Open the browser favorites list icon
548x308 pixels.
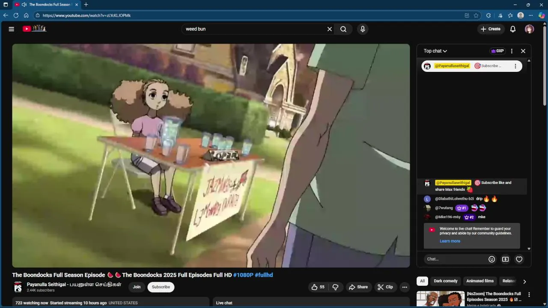(510, 15)
